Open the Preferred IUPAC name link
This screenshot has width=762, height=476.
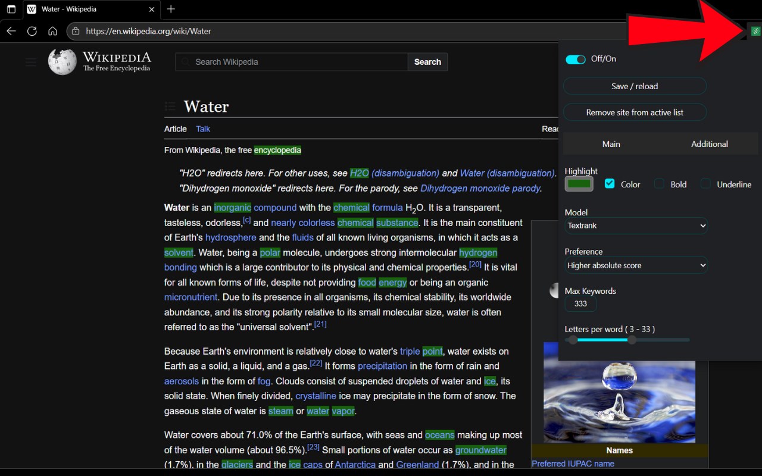point(573,464)
